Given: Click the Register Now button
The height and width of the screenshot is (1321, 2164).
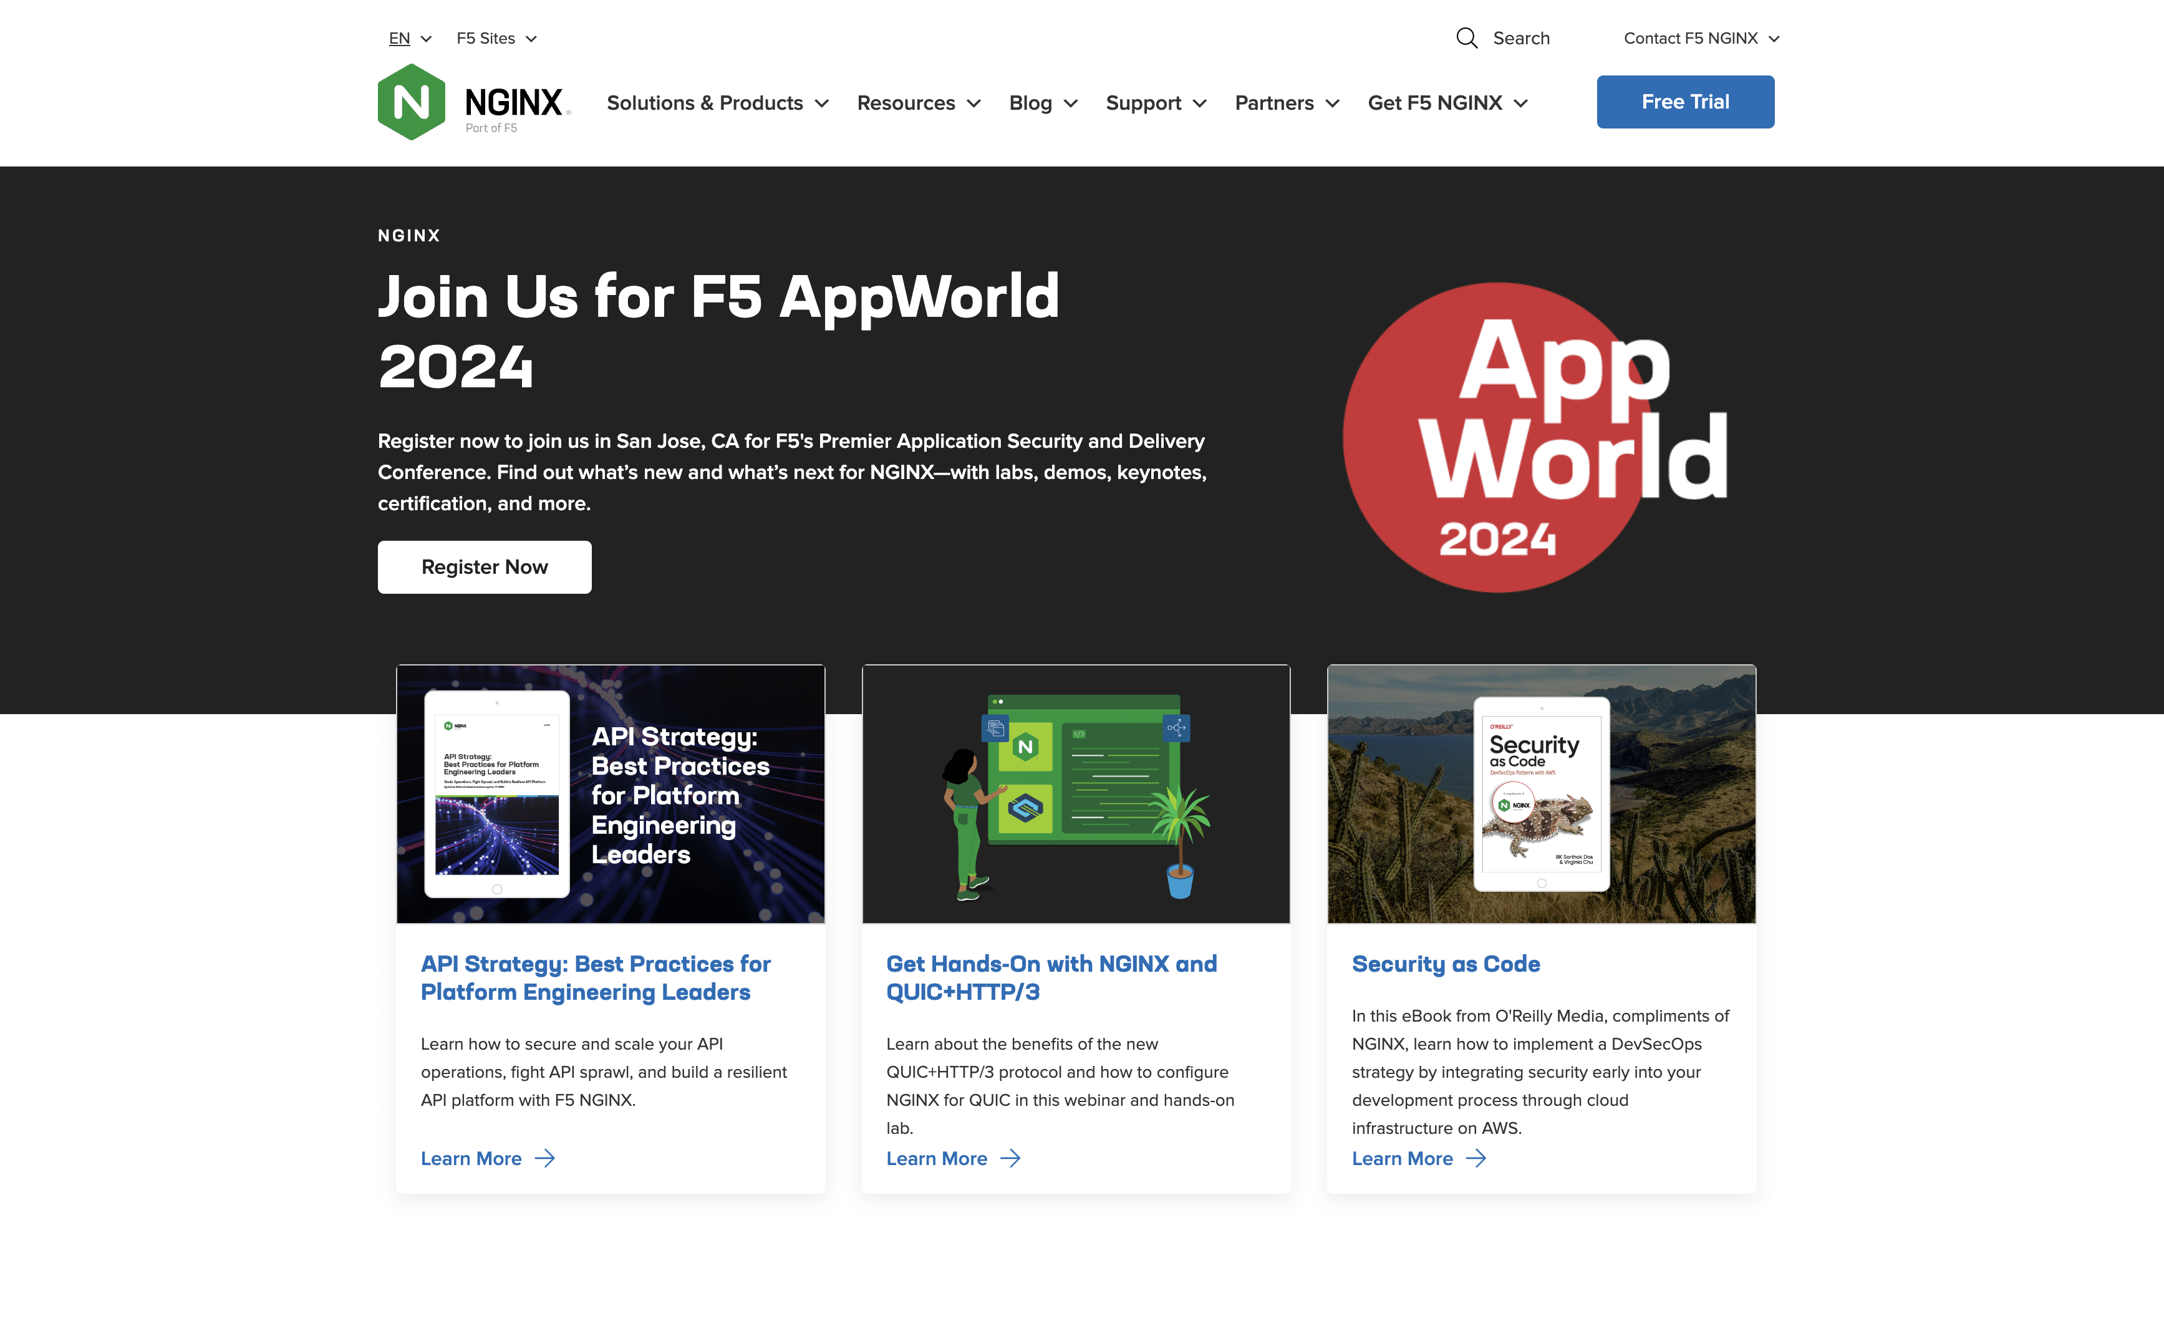Looking at the screenshot, I should (485, 568).
